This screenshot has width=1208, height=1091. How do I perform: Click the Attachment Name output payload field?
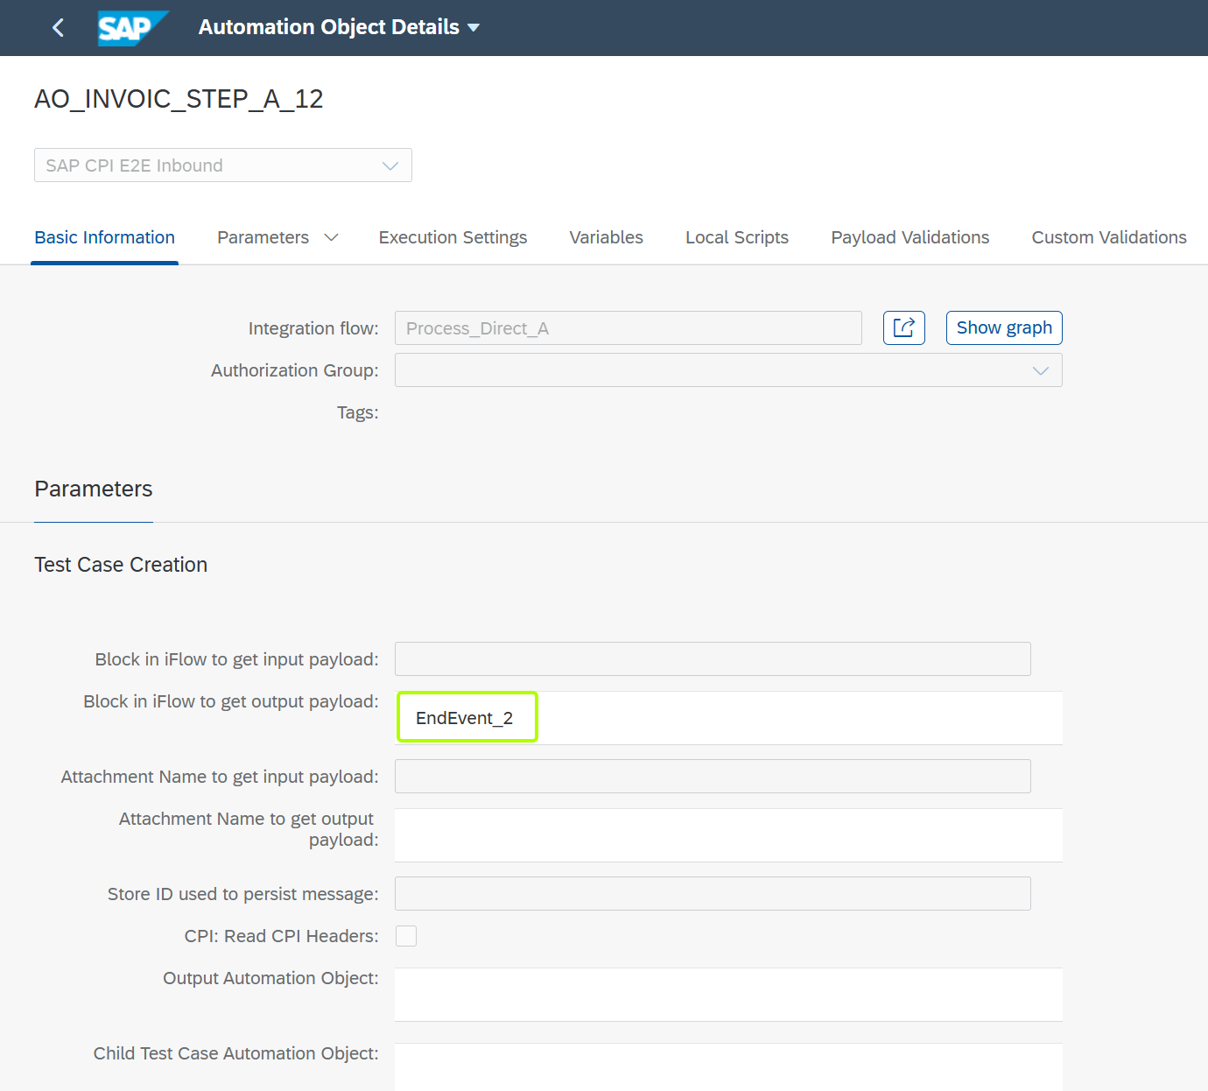pos(728,835)
